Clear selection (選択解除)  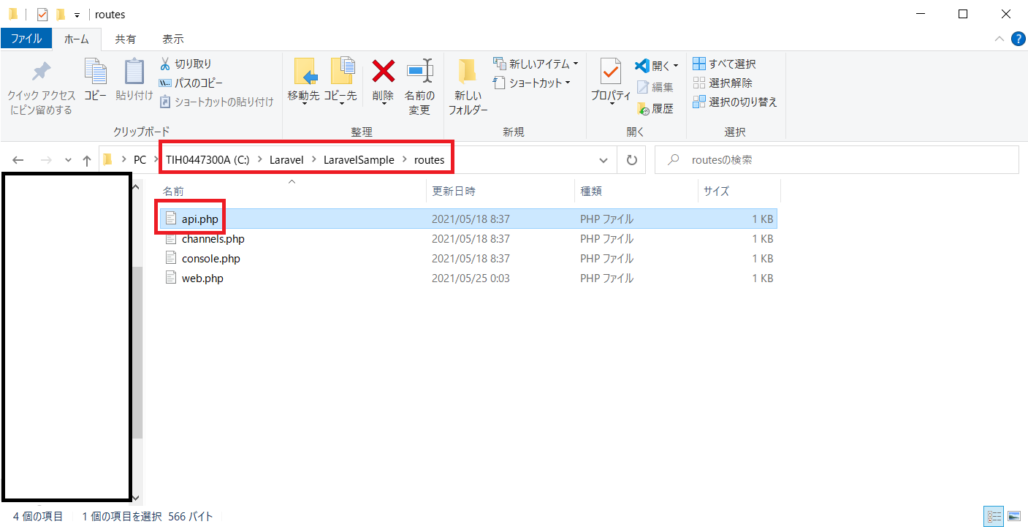[722, 83]
